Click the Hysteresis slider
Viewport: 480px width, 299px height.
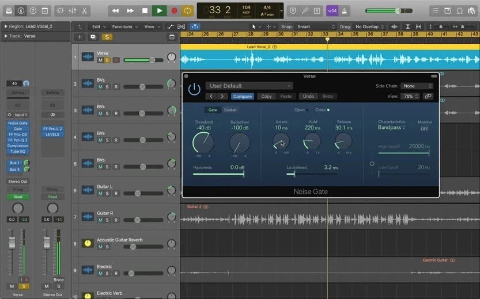coord(218,174)
